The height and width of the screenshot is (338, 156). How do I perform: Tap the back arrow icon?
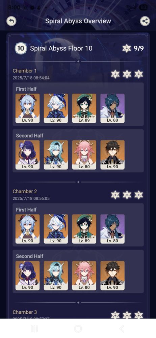pyautogui.click(x=11, y=21)
